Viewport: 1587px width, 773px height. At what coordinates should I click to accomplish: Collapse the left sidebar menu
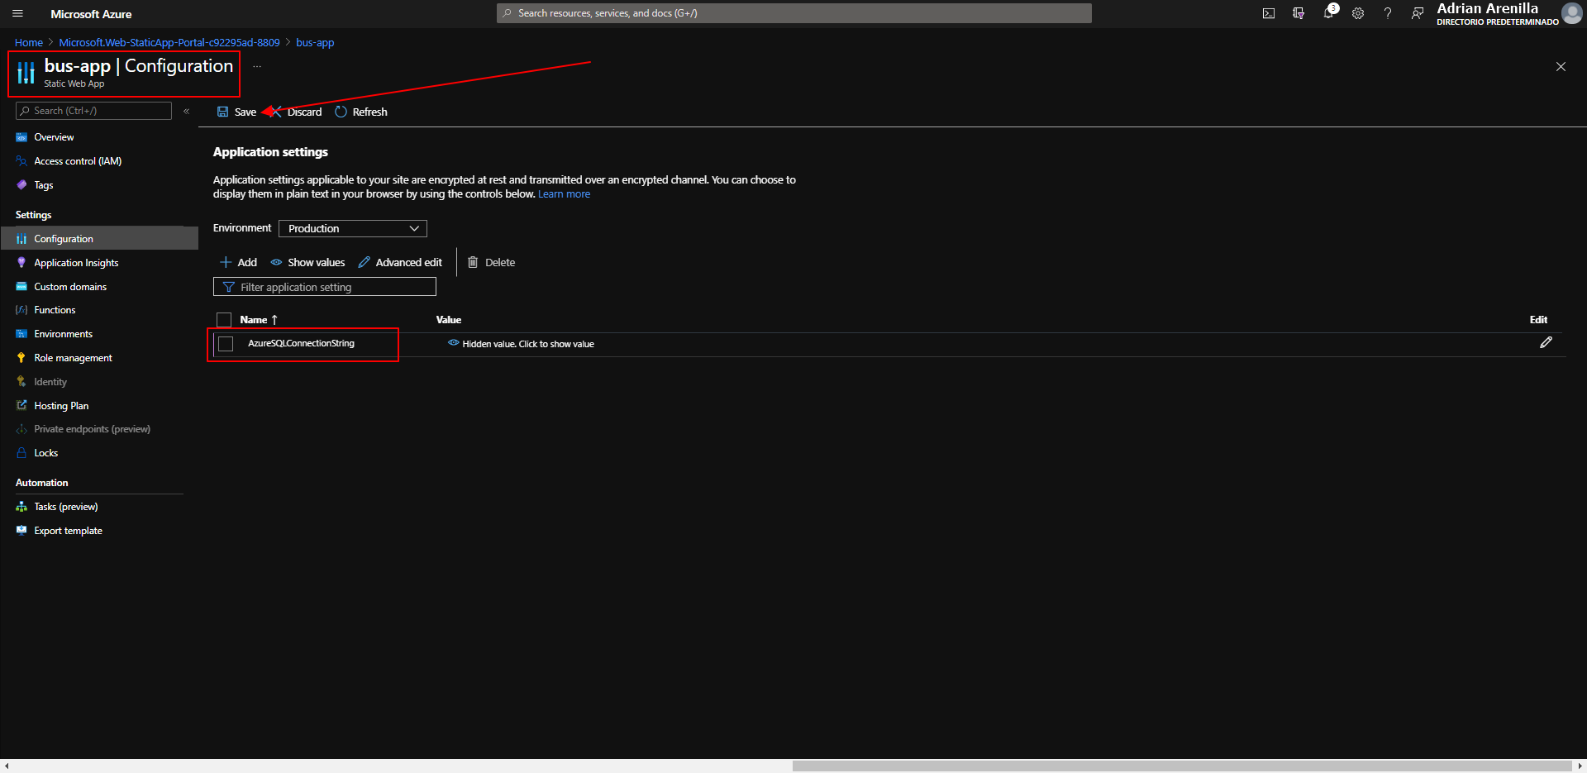(187, 111)
